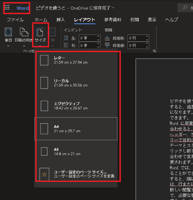Screen dimensions: 193x200
Task: Open the paragraph settings dialog launcher
Action: click(x=154, y=51)
